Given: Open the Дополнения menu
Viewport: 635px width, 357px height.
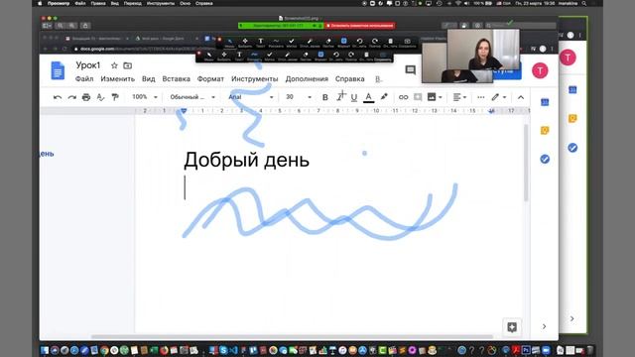Looking at the screenshot, I should 307,79.
